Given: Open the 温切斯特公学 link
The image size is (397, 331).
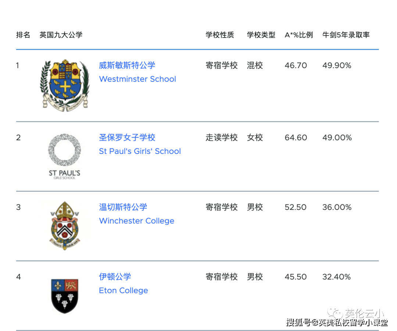Looking at the screenshot, I should 123,207.
